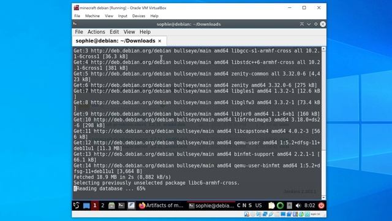Click 'Selecting previously unselected package libc6-armhf-cross.' line

coord(157,183)
